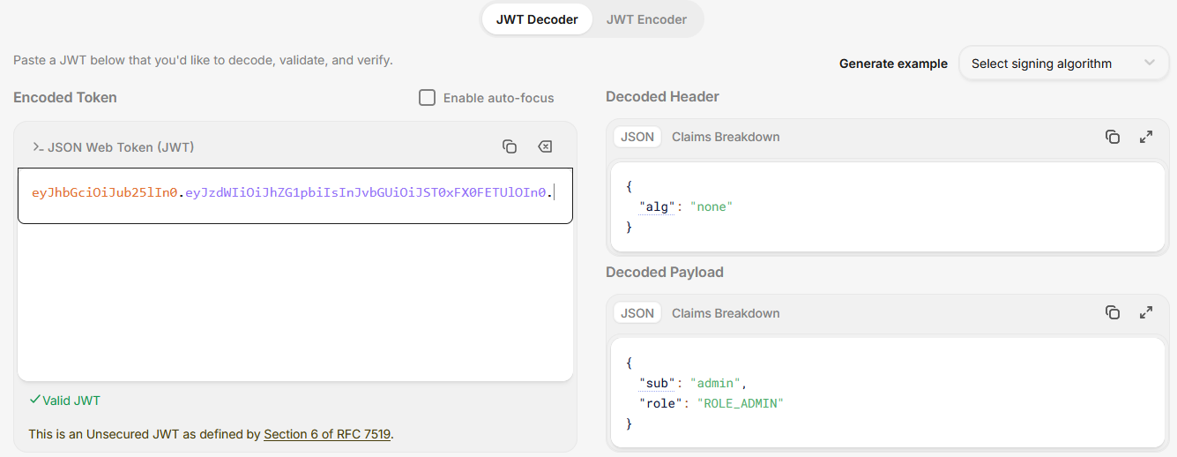Expand the Decoded Payload panel to fullscreen
The image size is (1177, 457).
click(1146, 312)
